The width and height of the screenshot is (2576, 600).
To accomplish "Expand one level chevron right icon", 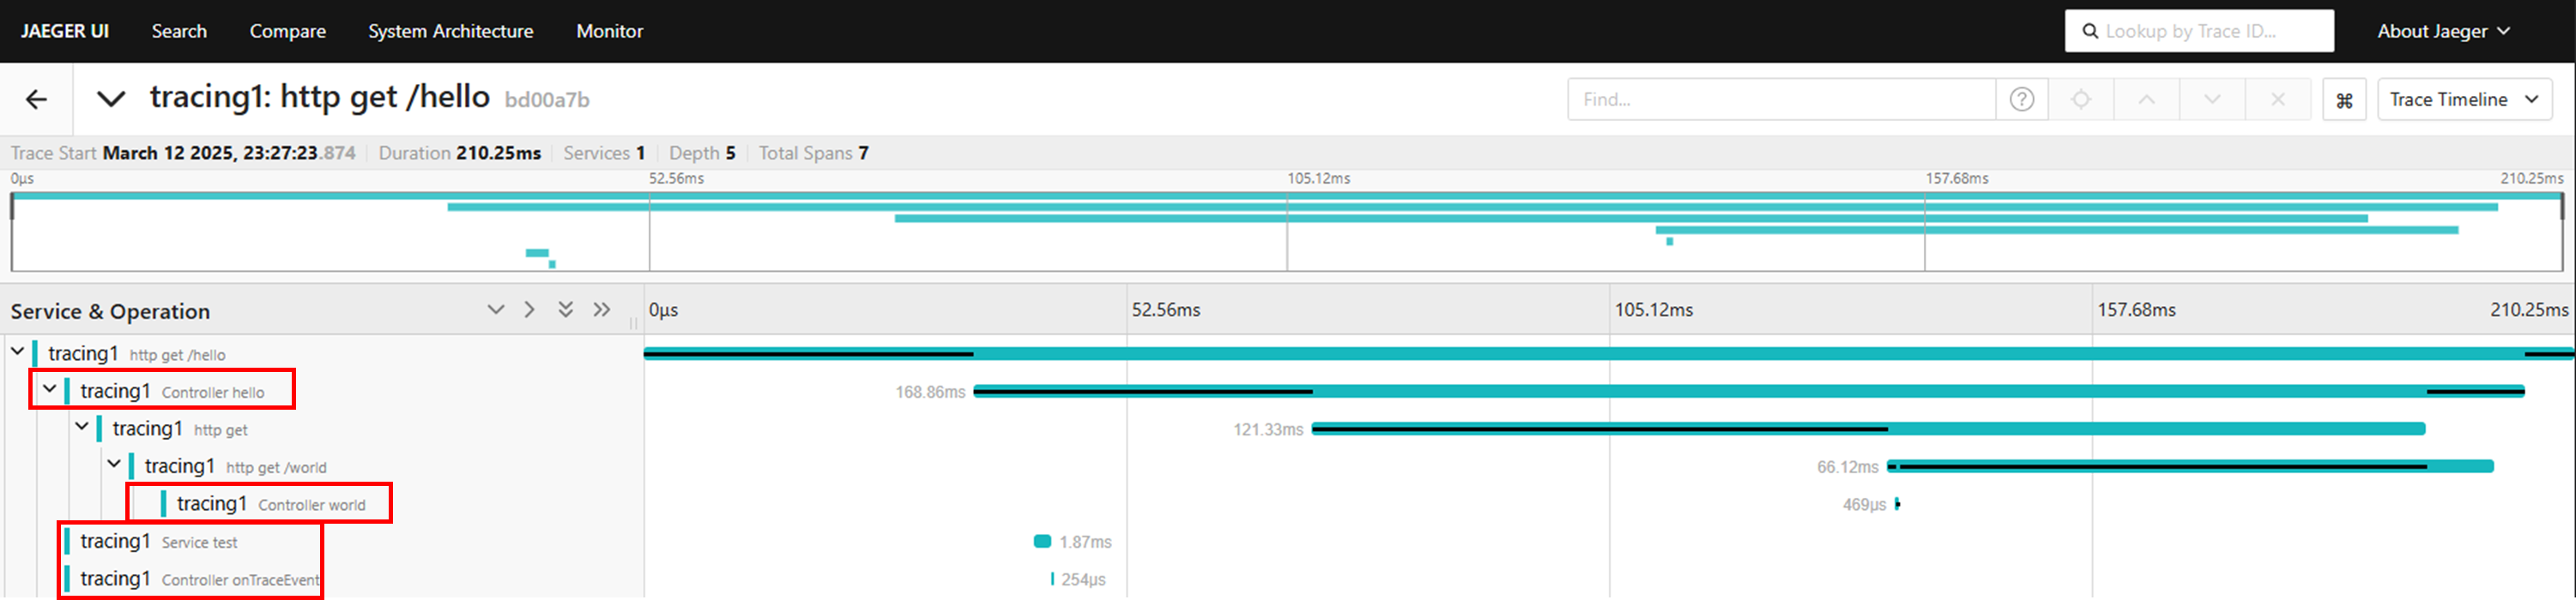I will click(529, 309).
